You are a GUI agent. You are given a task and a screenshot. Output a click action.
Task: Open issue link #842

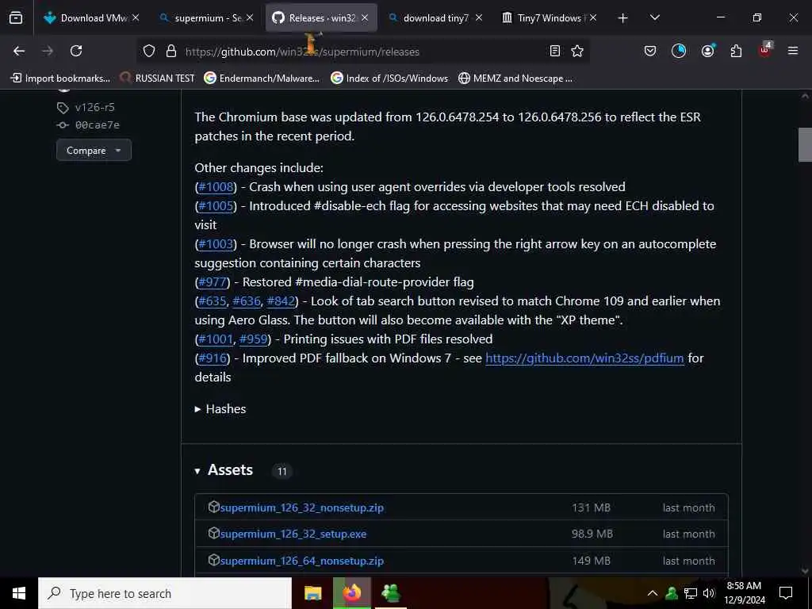(x=281, y=301)
